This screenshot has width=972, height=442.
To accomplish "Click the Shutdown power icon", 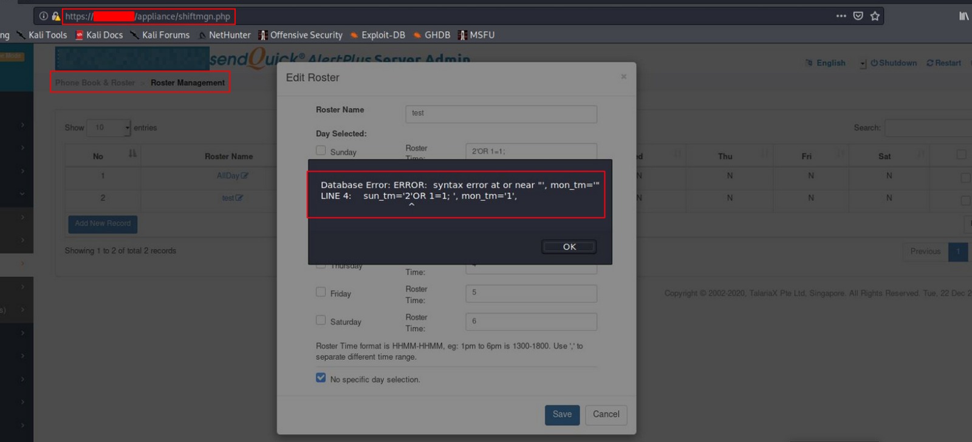I will [x=874, y=63].
